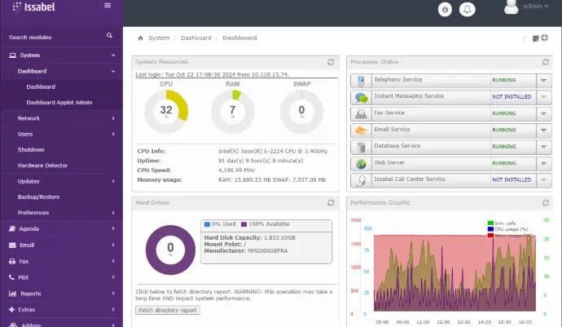562x327 pixels.
Task: Refresh the System Resources panel
Action: pos(331,62)
